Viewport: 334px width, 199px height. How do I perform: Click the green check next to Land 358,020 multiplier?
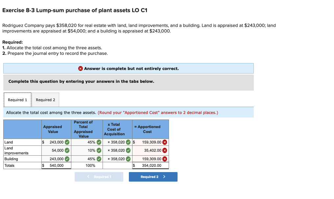point(128,142)
